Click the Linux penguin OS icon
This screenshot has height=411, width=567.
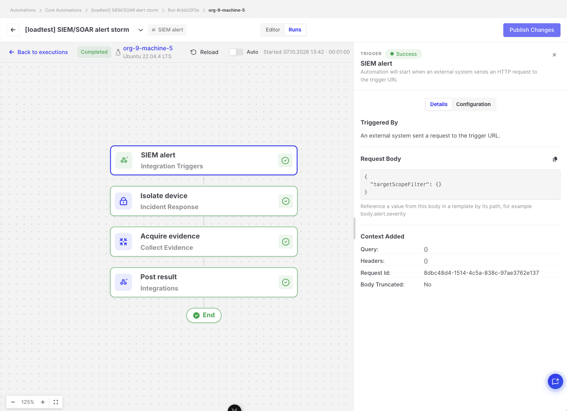(118, 52)
